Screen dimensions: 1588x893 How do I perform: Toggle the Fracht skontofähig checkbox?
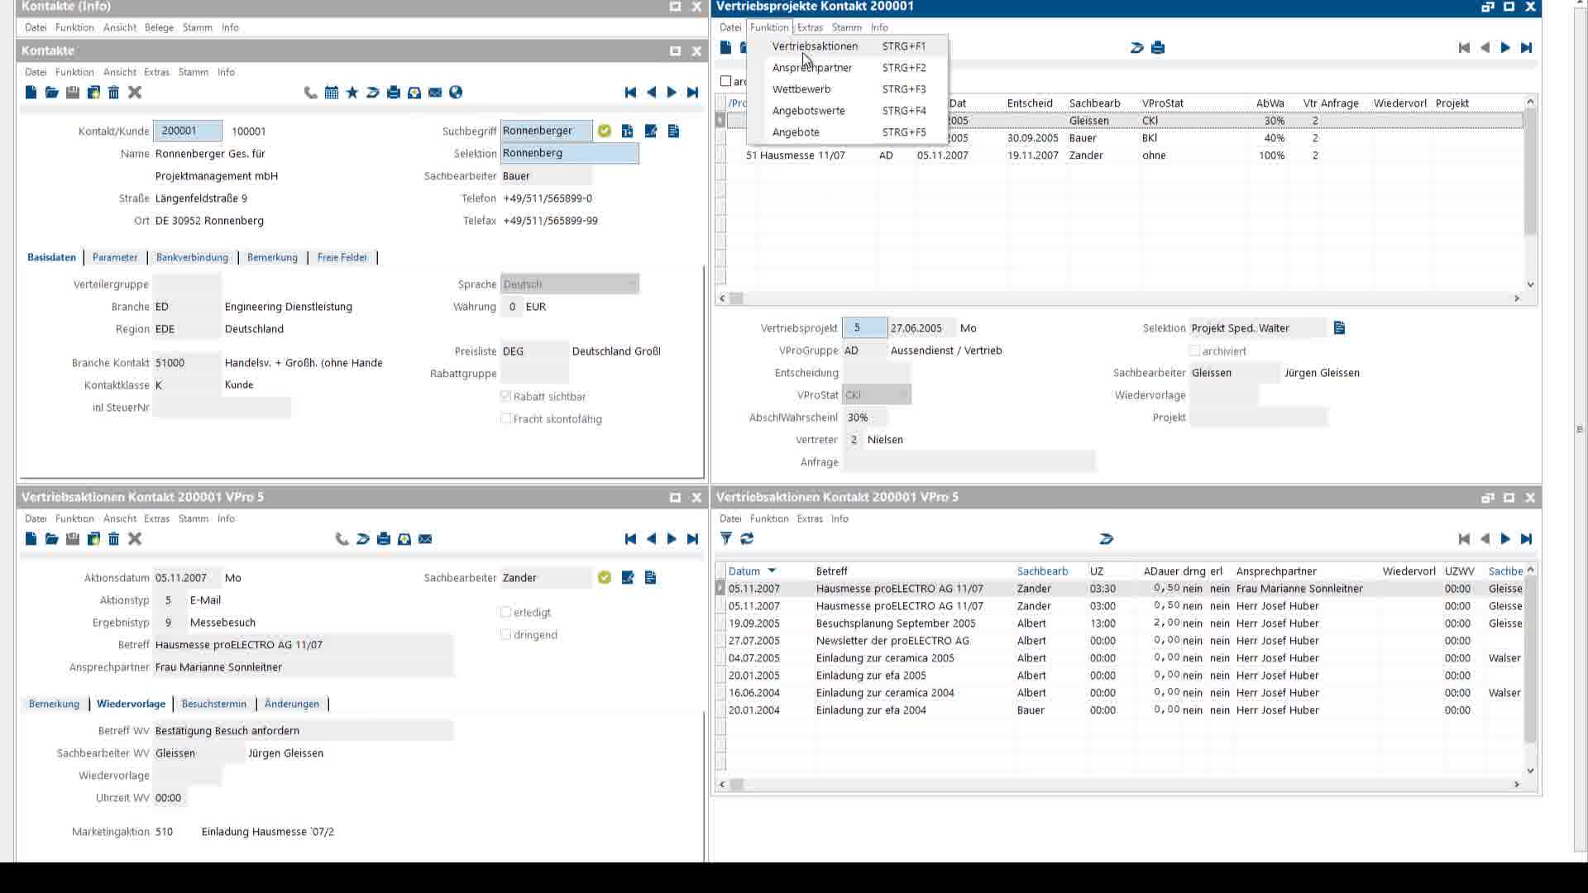pyautogui.click(x=505, y=418)
